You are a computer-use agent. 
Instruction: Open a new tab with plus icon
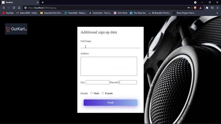[43, 2]
